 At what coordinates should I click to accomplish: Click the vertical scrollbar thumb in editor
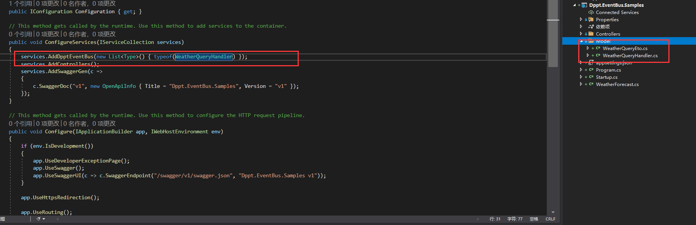coord(553,34)
